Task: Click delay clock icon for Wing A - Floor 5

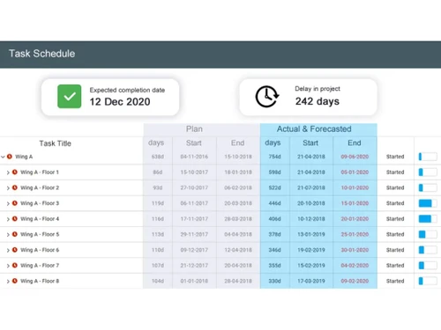Action: coord(15,234)
